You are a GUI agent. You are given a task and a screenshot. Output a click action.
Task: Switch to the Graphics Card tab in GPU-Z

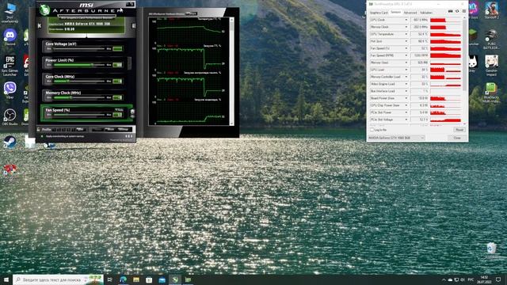tap(379, 13)
